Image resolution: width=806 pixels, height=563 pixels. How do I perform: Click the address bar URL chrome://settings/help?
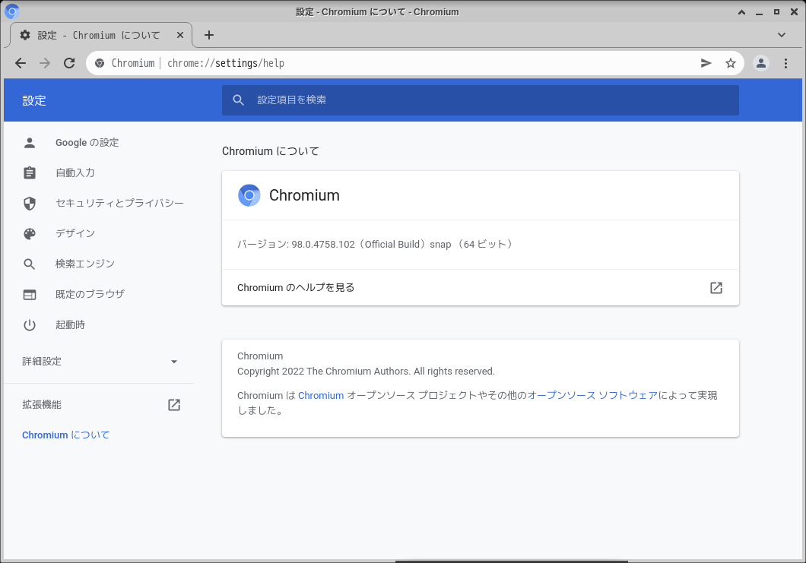click(x=226, y=63)
